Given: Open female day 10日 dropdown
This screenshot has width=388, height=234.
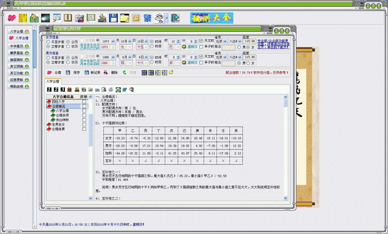Looking at the screenshot, I should tap(146, 41).
